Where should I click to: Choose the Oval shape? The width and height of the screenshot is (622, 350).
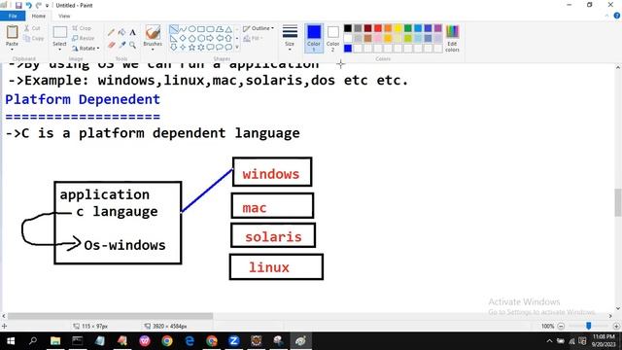pyautogui.click(x=192, y=29)
